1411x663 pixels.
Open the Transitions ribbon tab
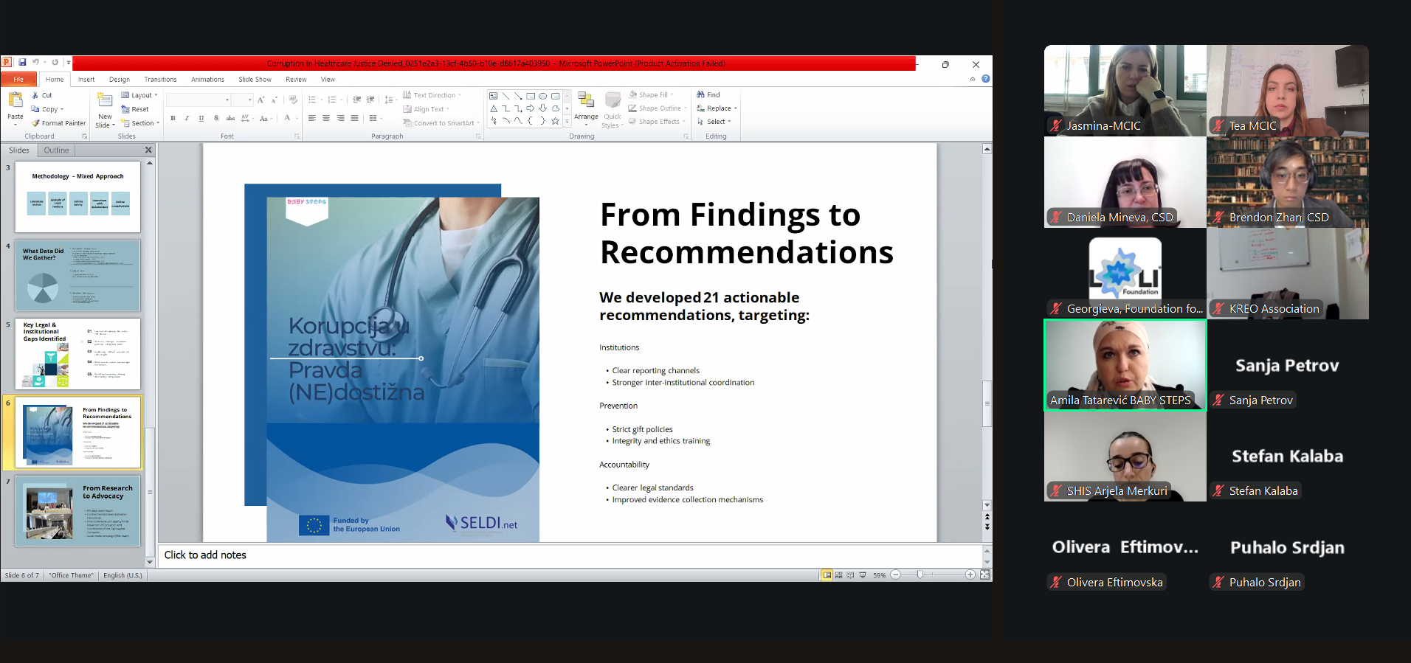click(x=160, y=80)
